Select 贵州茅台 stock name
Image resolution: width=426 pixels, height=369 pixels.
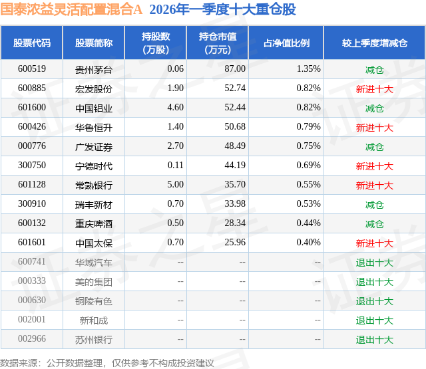(94, 70)
